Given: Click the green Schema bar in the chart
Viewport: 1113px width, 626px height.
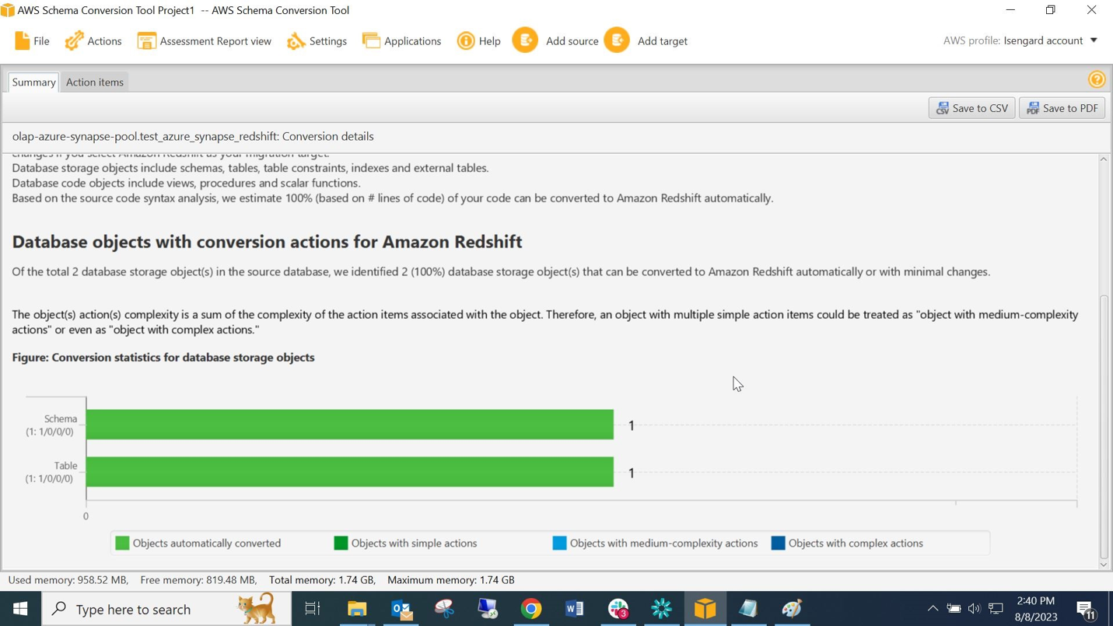Looking at the screenshot, I should (350, 425).
